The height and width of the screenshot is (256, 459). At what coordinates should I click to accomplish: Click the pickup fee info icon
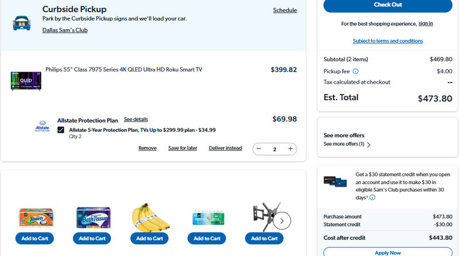(x=356, y=71)
